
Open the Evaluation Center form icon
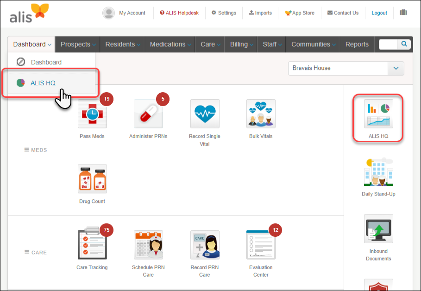[x=261, y=245]
